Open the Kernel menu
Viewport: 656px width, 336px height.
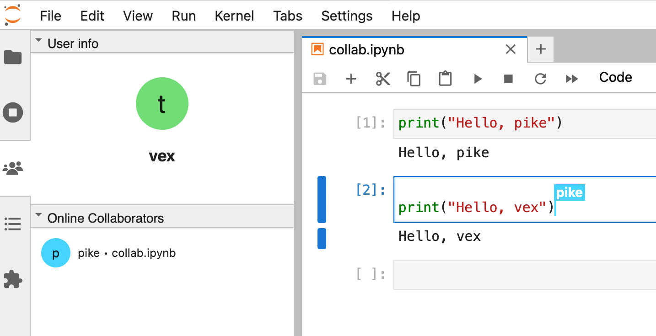point(234,16)
